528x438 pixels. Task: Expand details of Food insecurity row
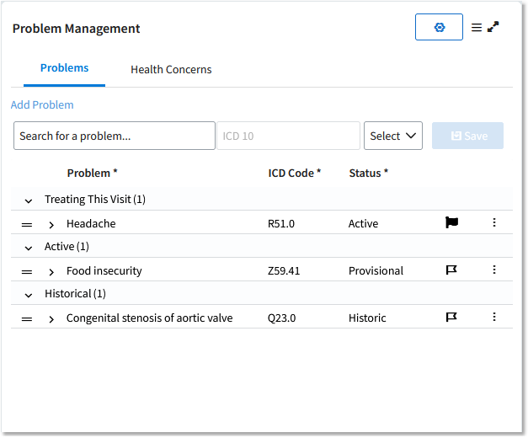(51, 272)
